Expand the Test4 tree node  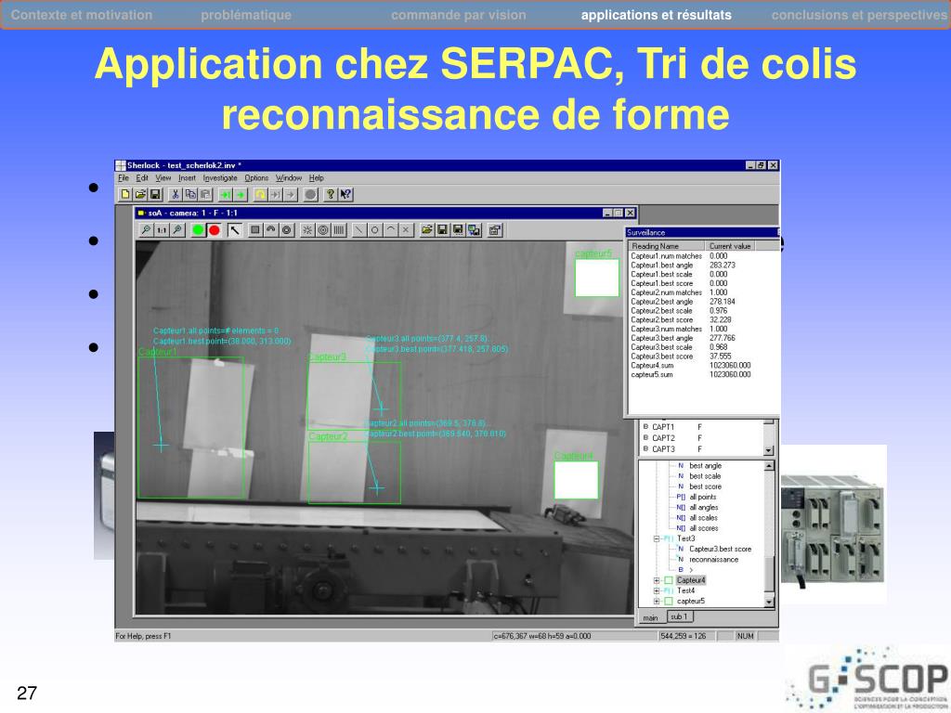(657, 590)
